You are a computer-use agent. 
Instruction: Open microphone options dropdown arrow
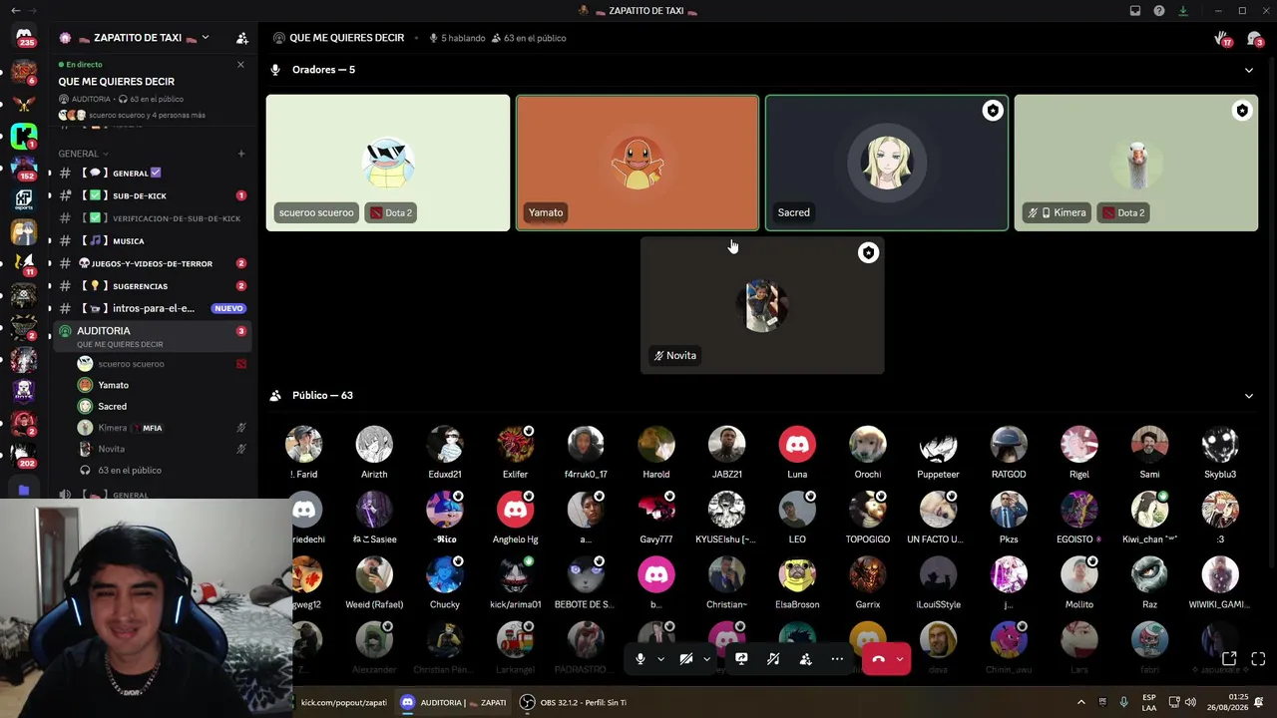pos(660,659)
